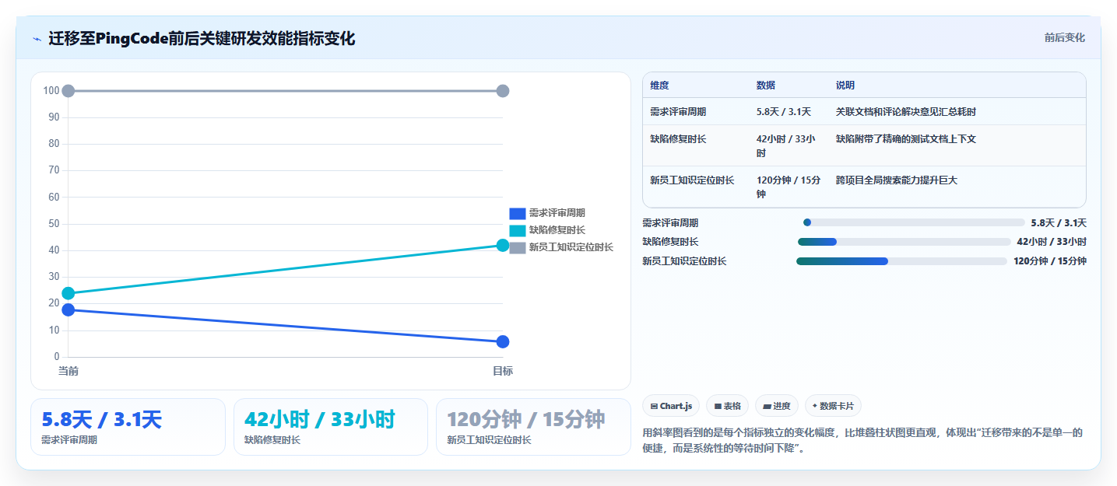Click 关联文档和评论解决意见汇总耗时 description
Image resolution: width=1117 pixels, height=486 pixels.
tap(906, 112)
